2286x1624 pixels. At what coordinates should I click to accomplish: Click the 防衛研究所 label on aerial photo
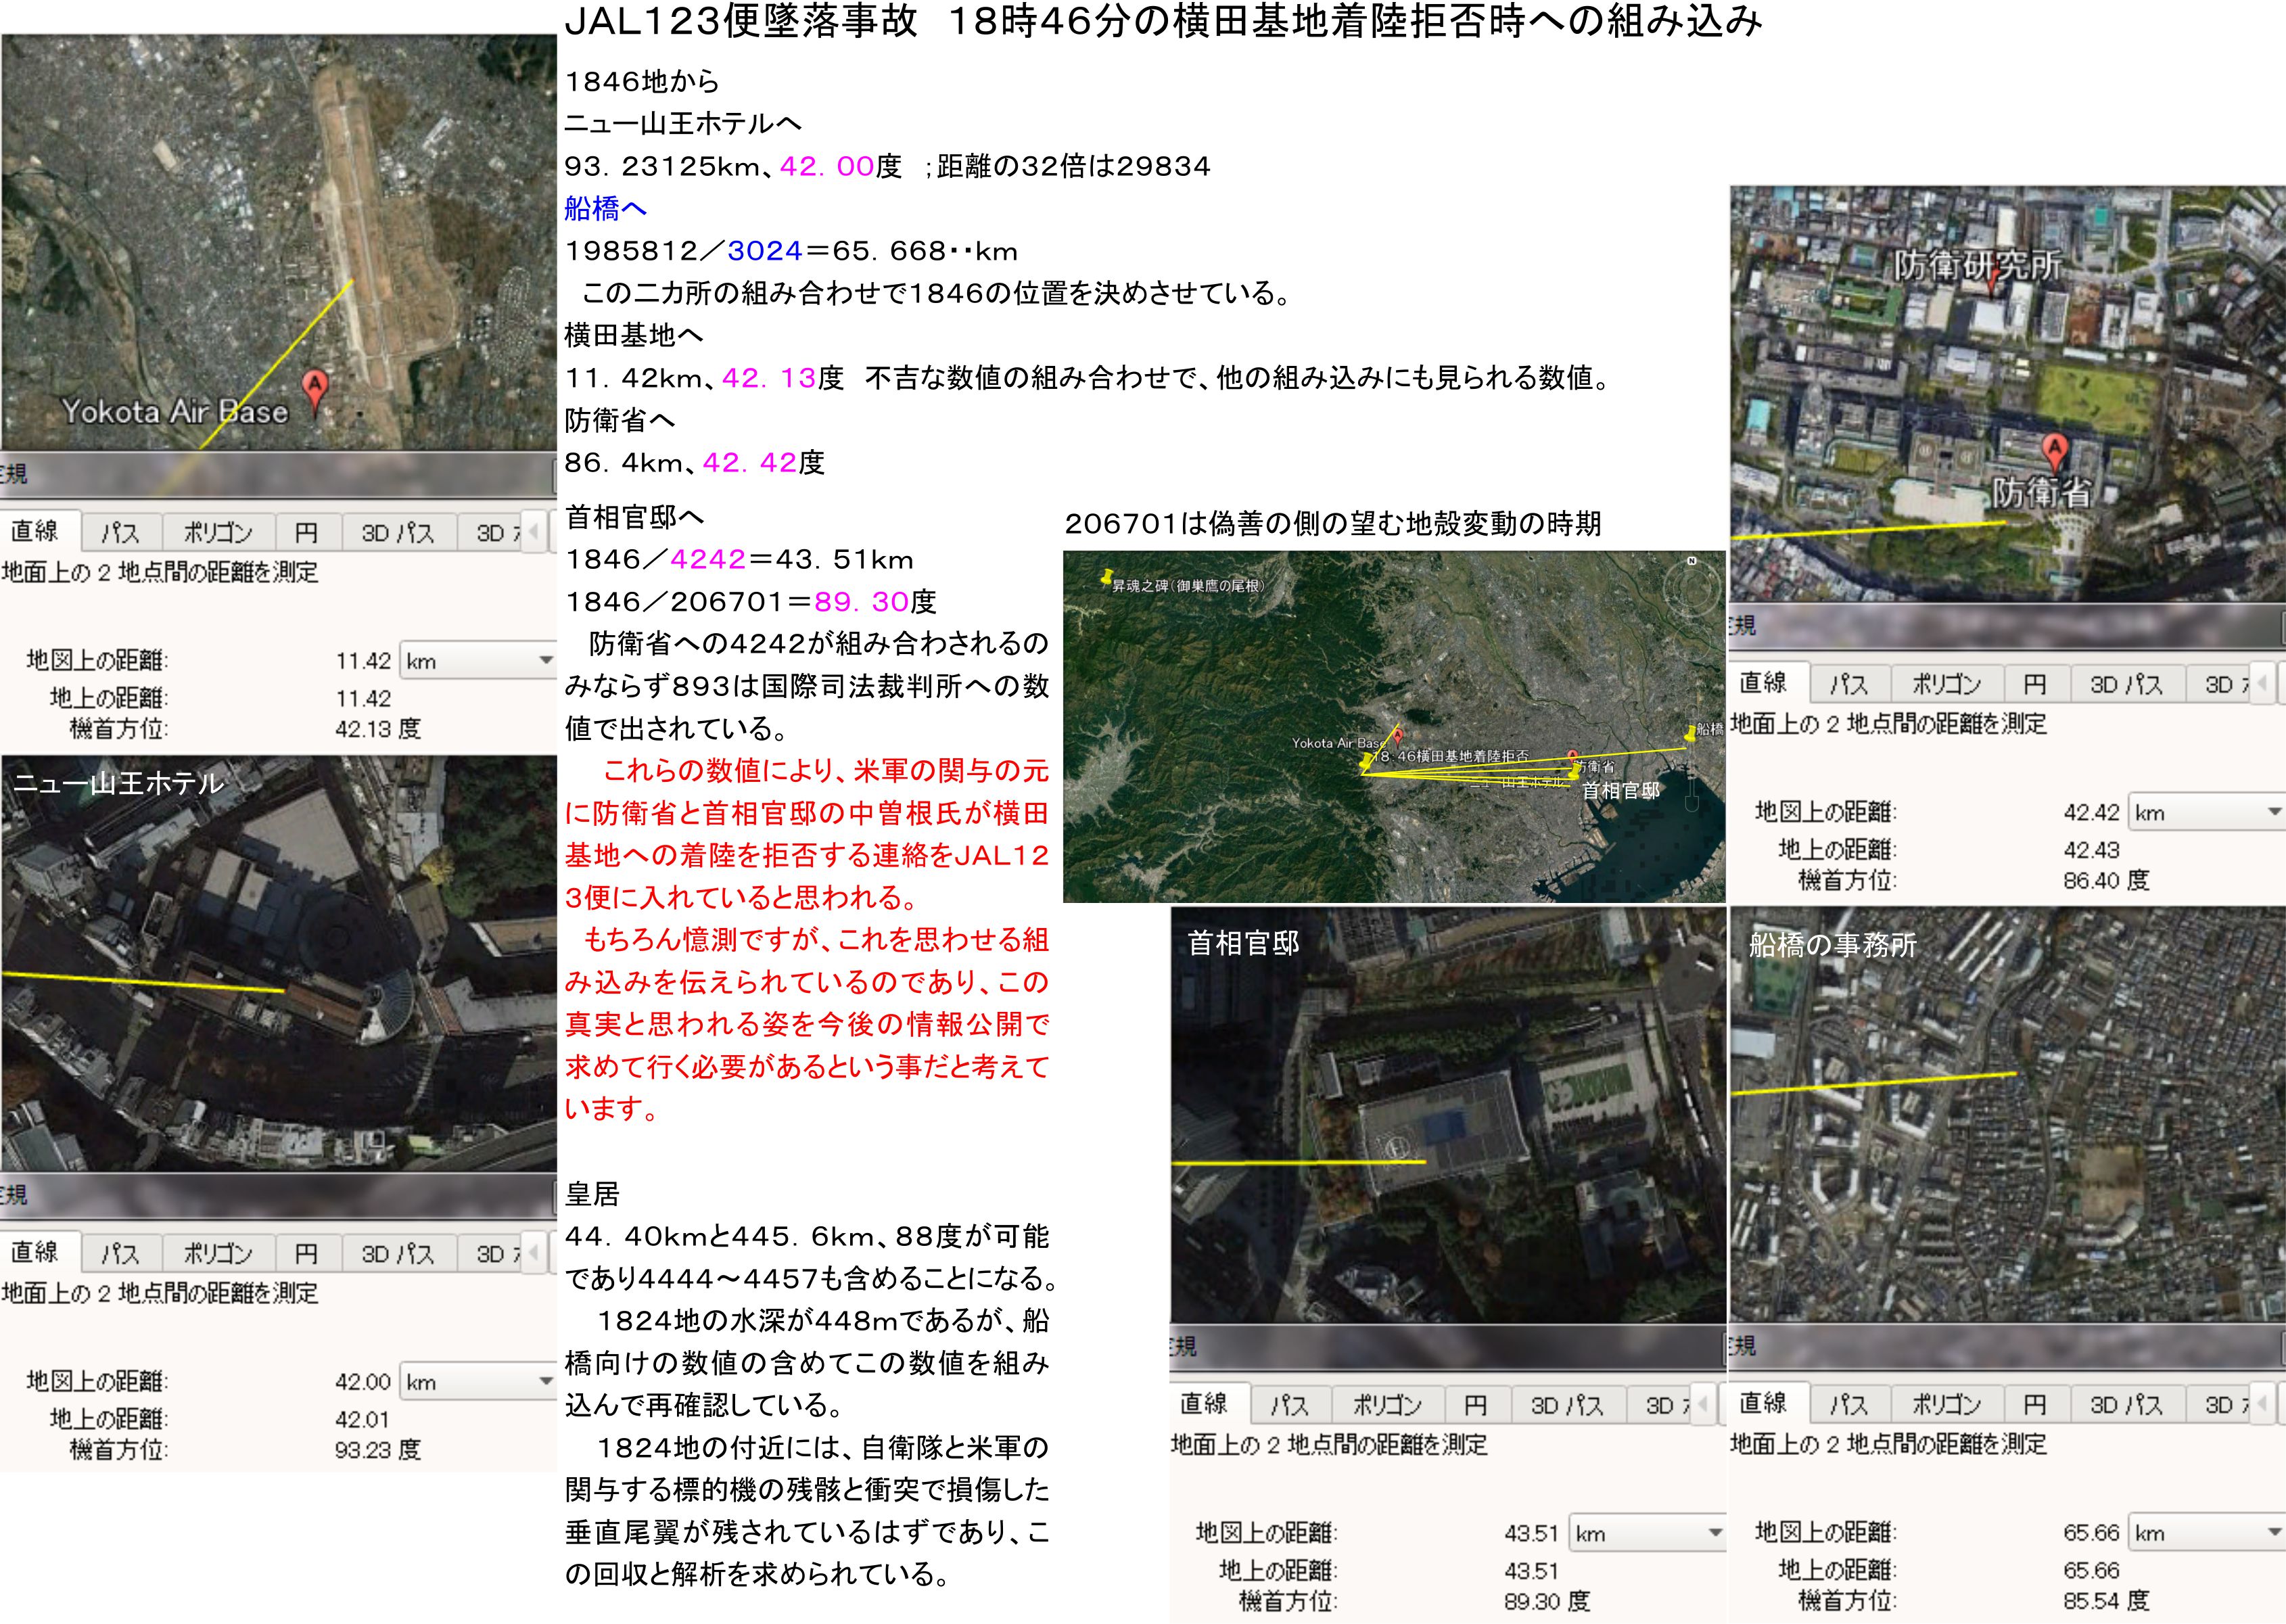(1978, 264)
